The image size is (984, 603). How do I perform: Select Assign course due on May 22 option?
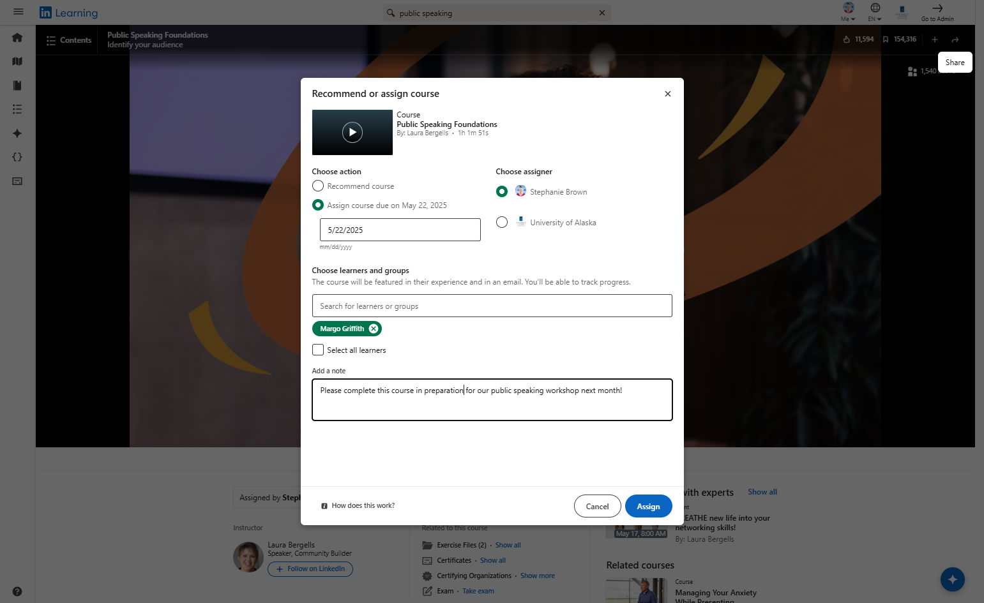click(318, 205)
